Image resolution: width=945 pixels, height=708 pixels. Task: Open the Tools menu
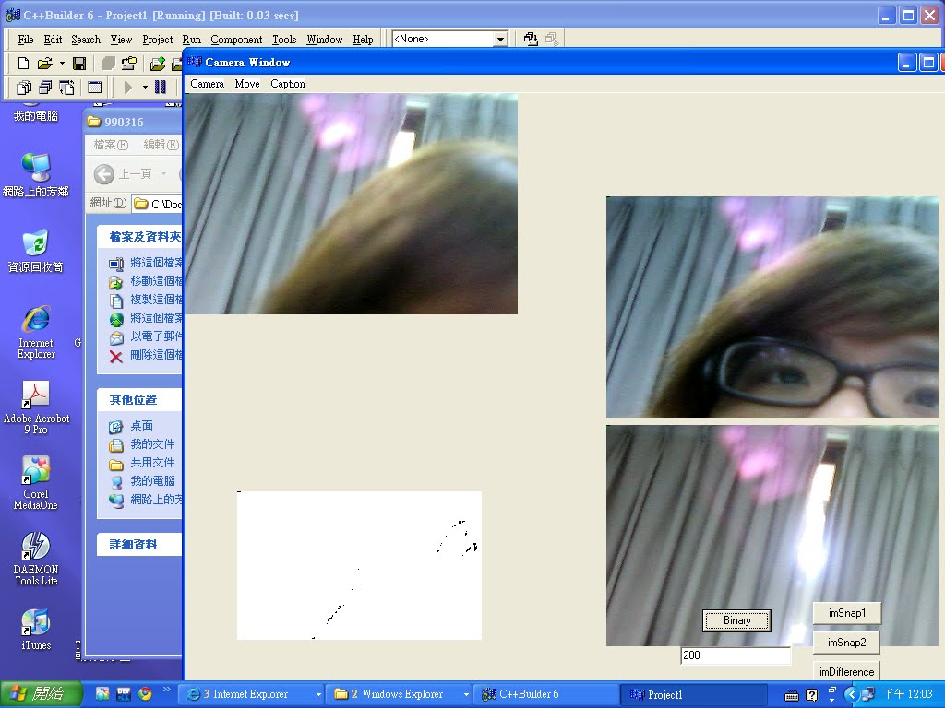[284, 40]
